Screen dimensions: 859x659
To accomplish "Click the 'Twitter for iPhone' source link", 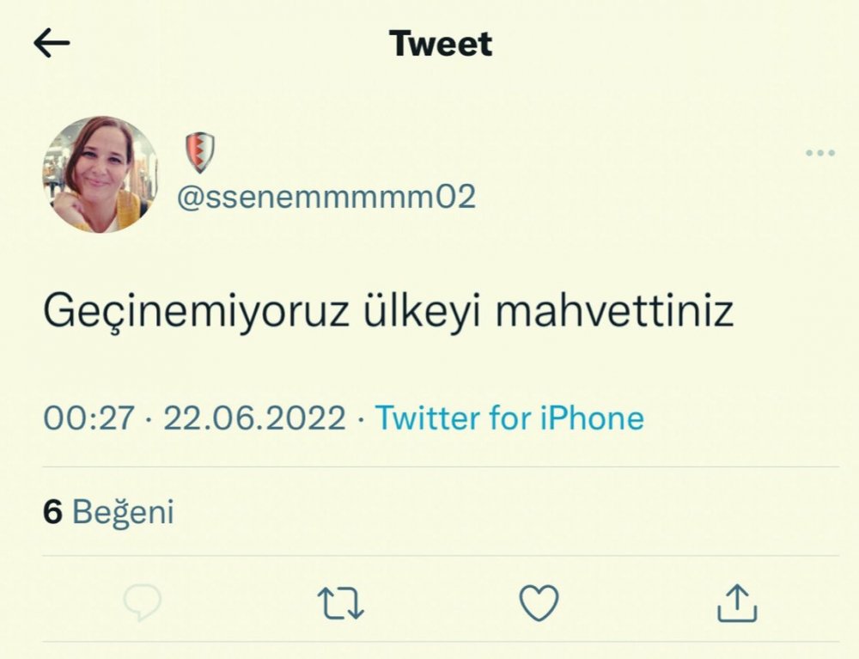I will pos(510,418).
